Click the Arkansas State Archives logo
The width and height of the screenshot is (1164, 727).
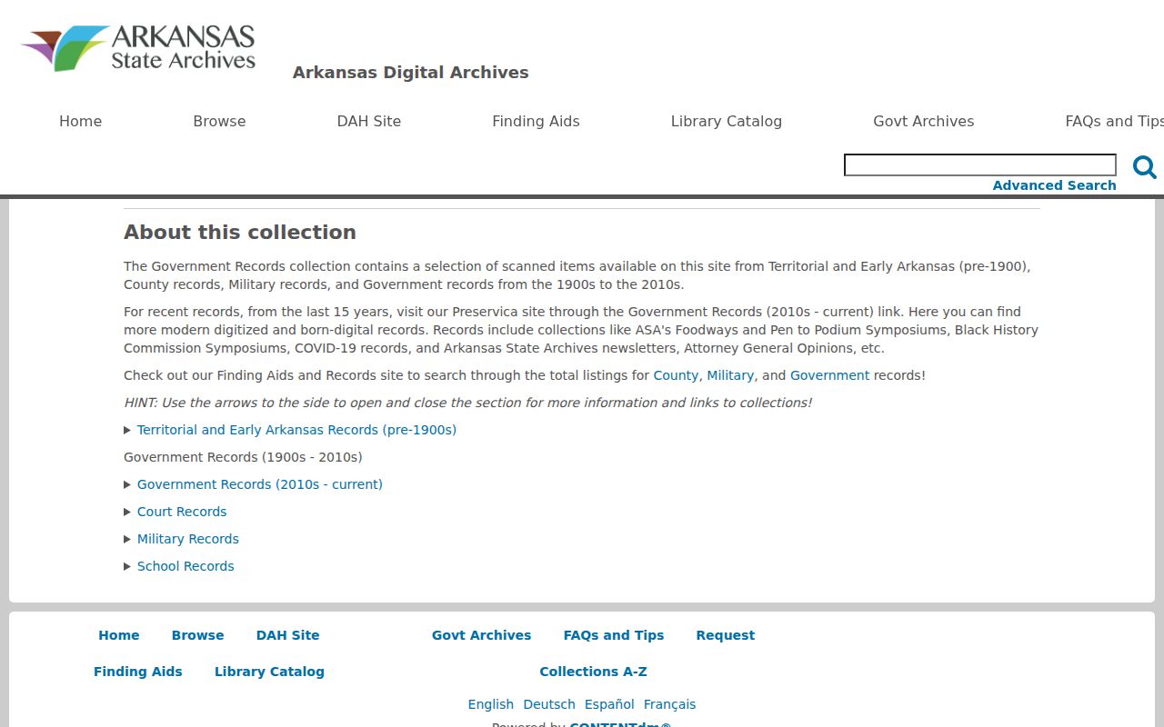click(138, 48)
